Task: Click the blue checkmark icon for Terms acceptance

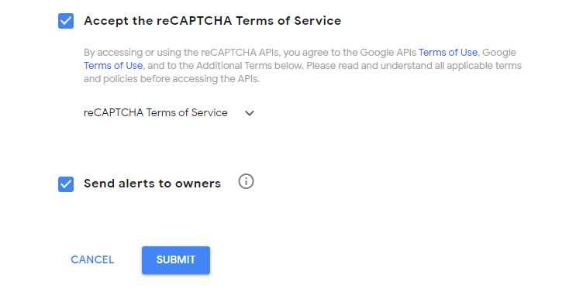Action: 66,21
